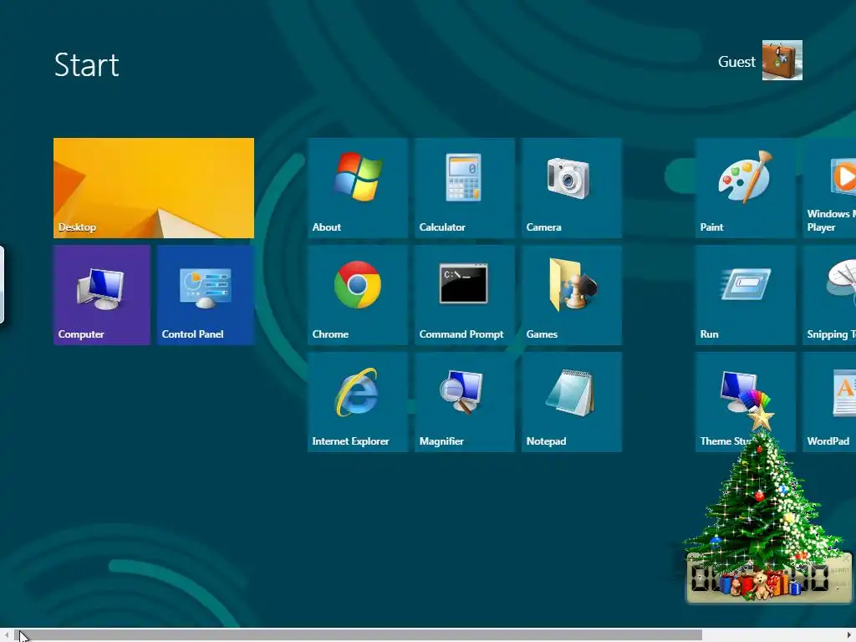Image resolution: width=856 pixels, height=642 pixels.
Task: Open the Desktop tile
Action: [154, 188]
